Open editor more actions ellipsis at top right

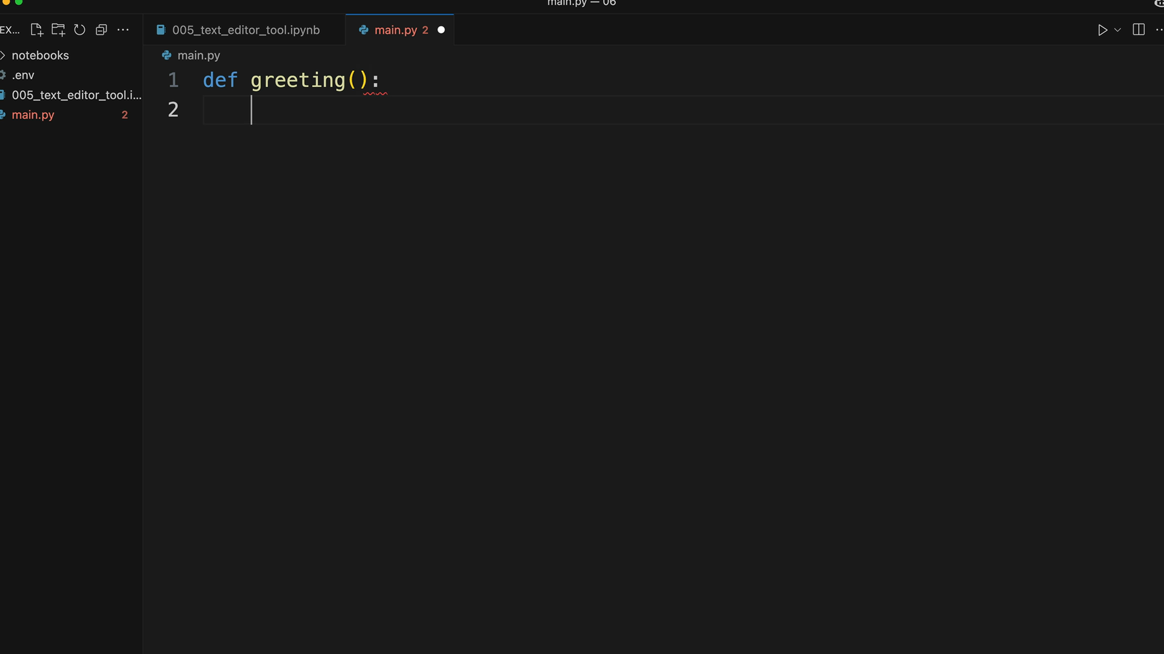(1159, 30)
